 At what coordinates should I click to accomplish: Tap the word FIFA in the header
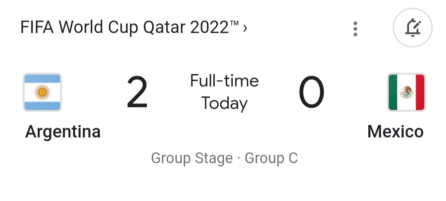tap(37, 27)
